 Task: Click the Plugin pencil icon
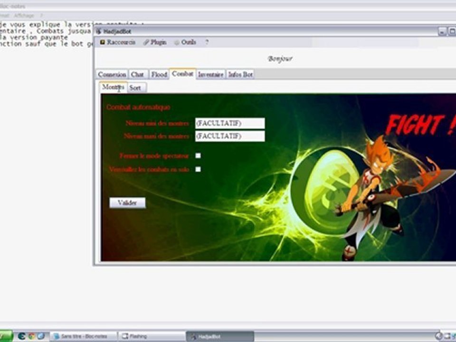click(146, 42)
